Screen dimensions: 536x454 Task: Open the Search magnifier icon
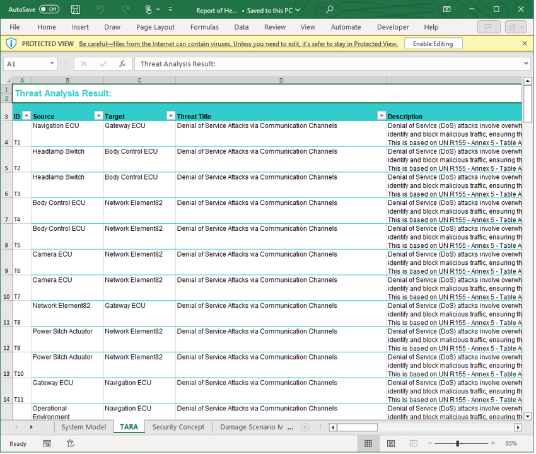[329, 9]
